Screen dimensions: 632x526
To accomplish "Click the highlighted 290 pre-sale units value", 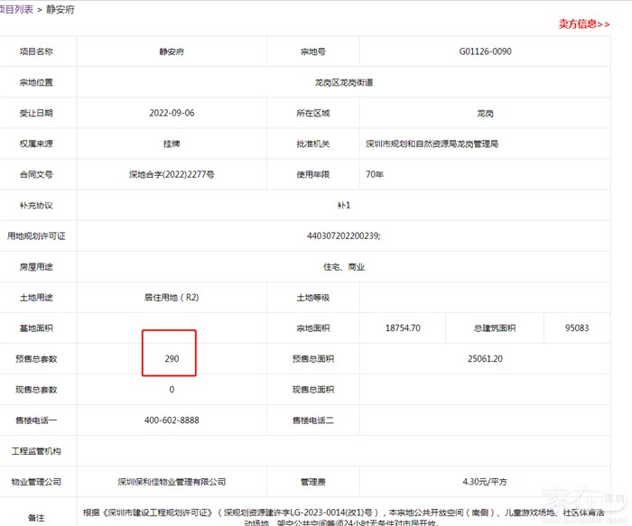I will 172,359.
